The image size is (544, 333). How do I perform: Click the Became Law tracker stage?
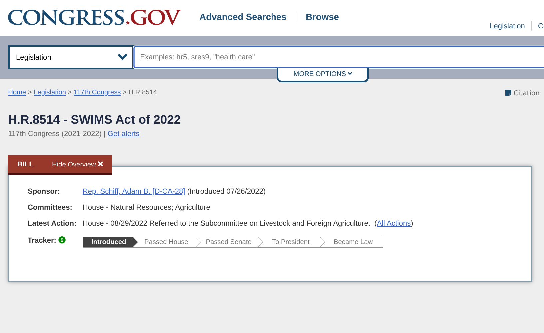(353, 242)
